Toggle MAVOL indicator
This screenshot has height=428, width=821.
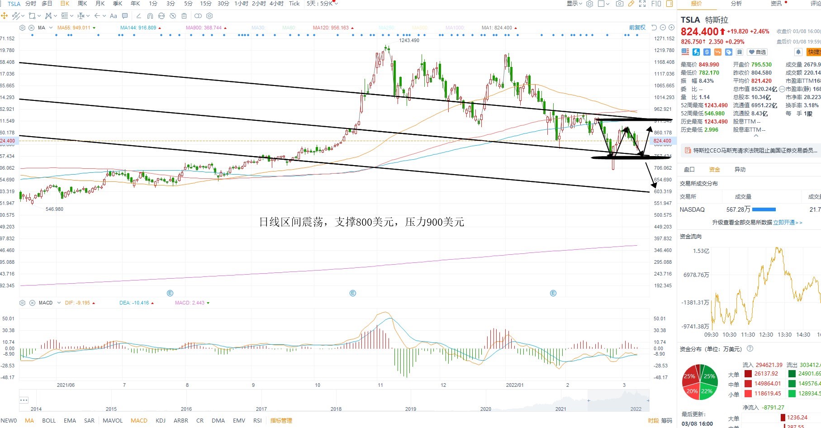pos(113,420)
